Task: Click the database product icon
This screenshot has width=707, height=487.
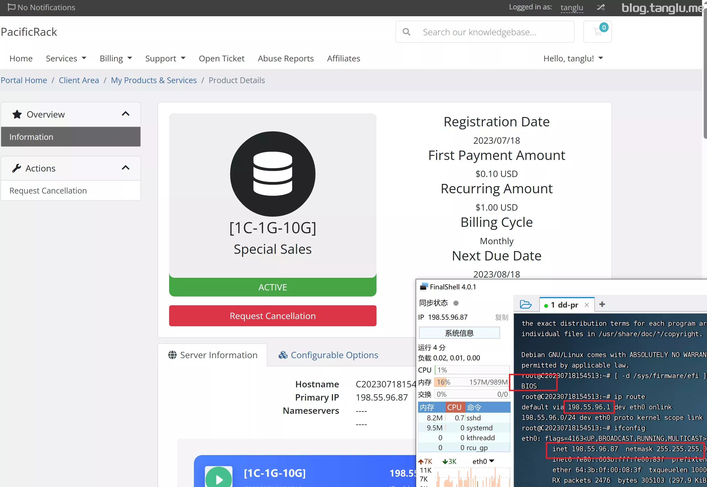Action: pos(273,174)
